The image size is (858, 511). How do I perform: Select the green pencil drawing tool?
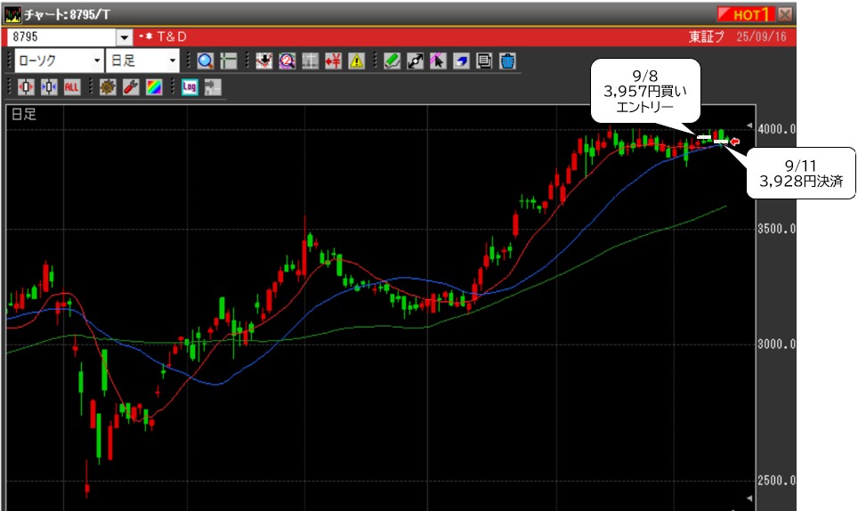pos(392,61)
